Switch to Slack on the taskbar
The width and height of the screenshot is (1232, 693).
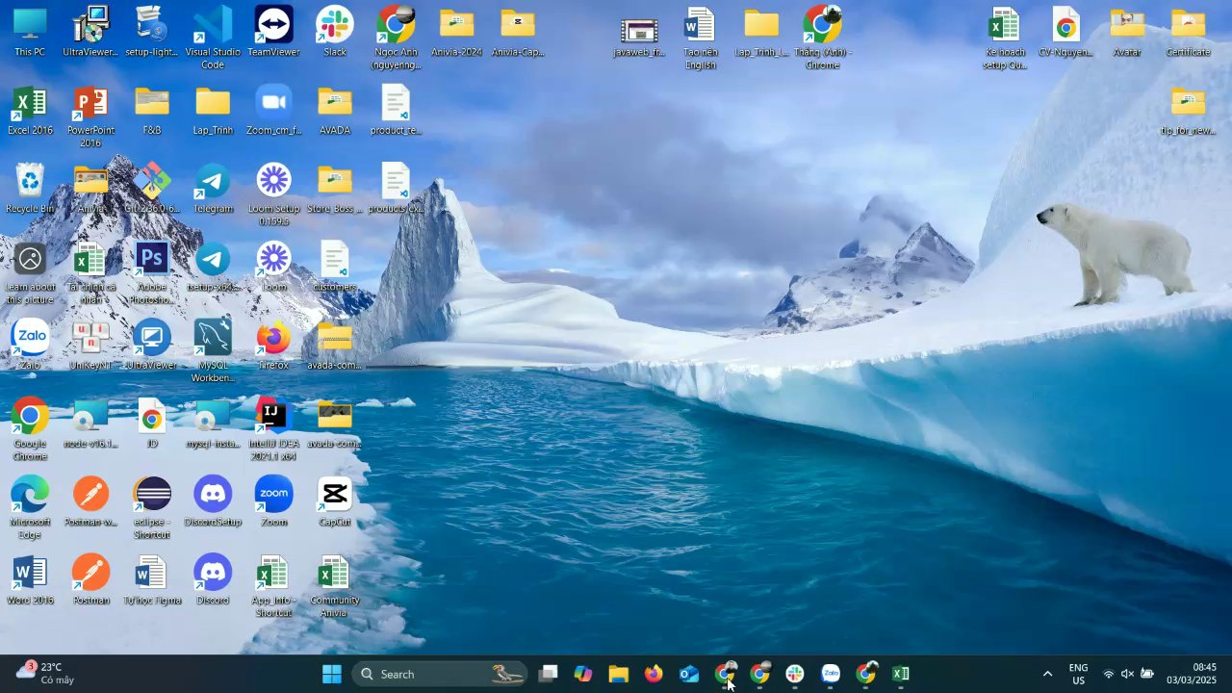pos(795,674)
